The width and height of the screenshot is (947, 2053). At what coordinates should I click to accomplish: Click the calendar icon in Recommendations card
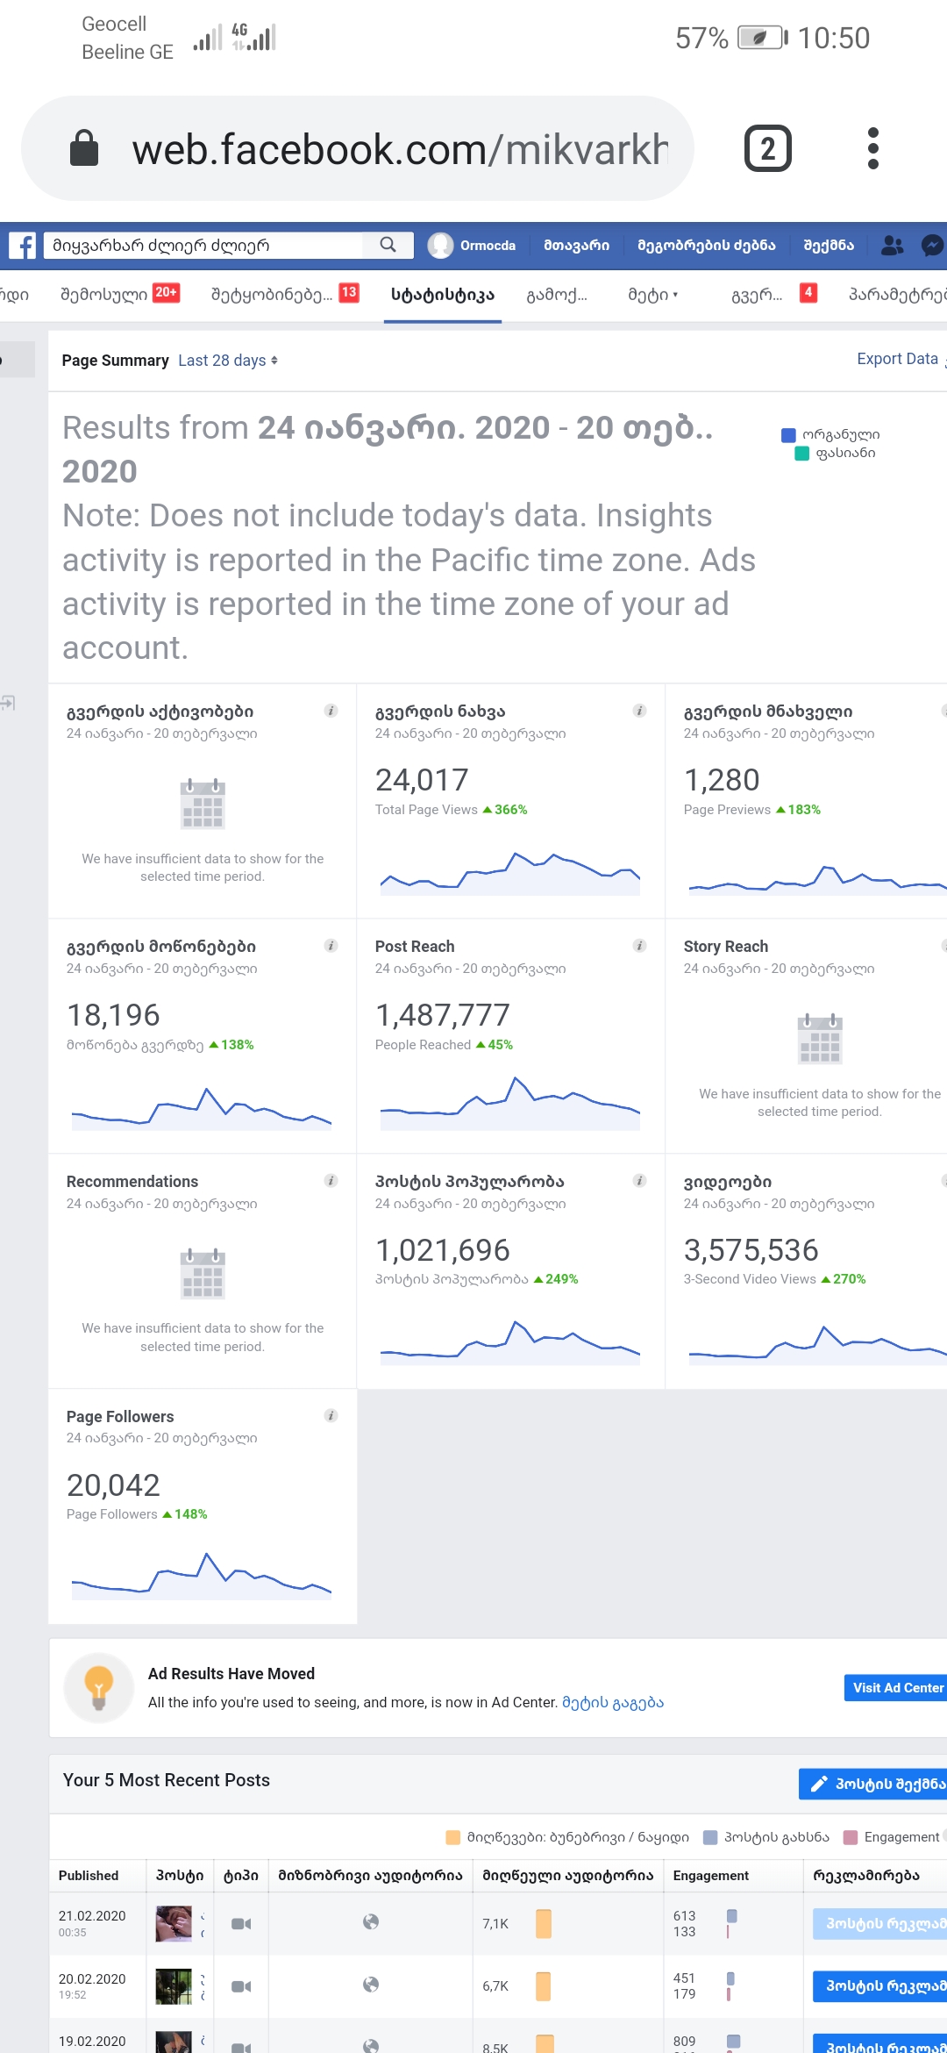click(x=203, y=1274)
